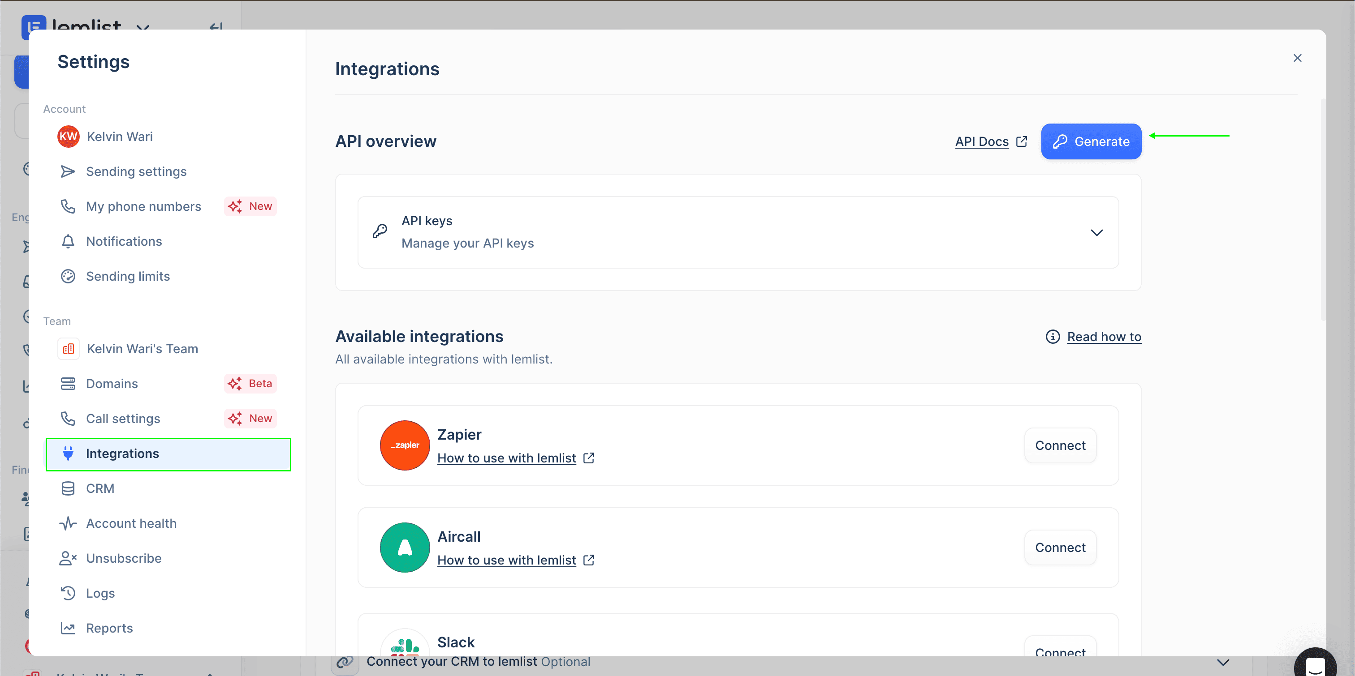Click the Zapier logo icon

tap(405, 445)
